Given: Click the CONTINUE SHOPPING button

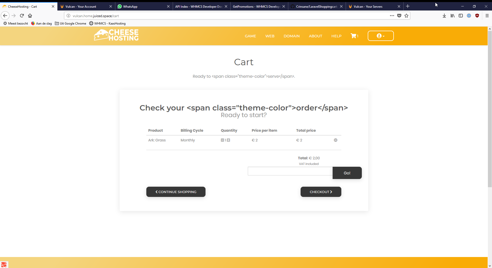Looking at the screenshot, I should [x=176, y=192].
